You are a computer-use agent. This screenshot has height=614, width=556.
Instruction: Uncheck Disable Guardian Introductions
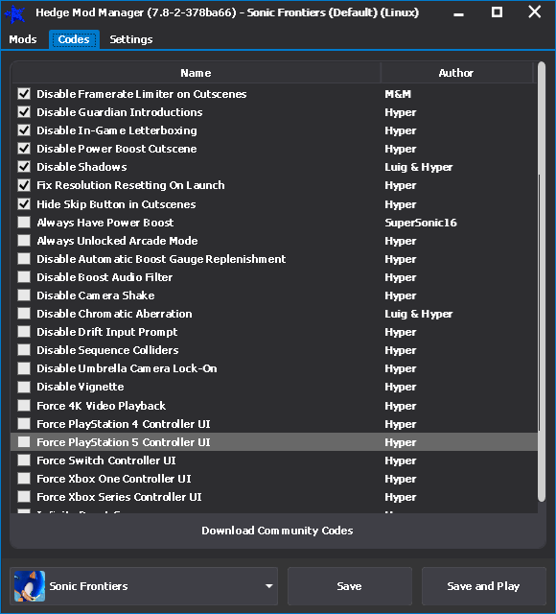[x=24, y=112]
